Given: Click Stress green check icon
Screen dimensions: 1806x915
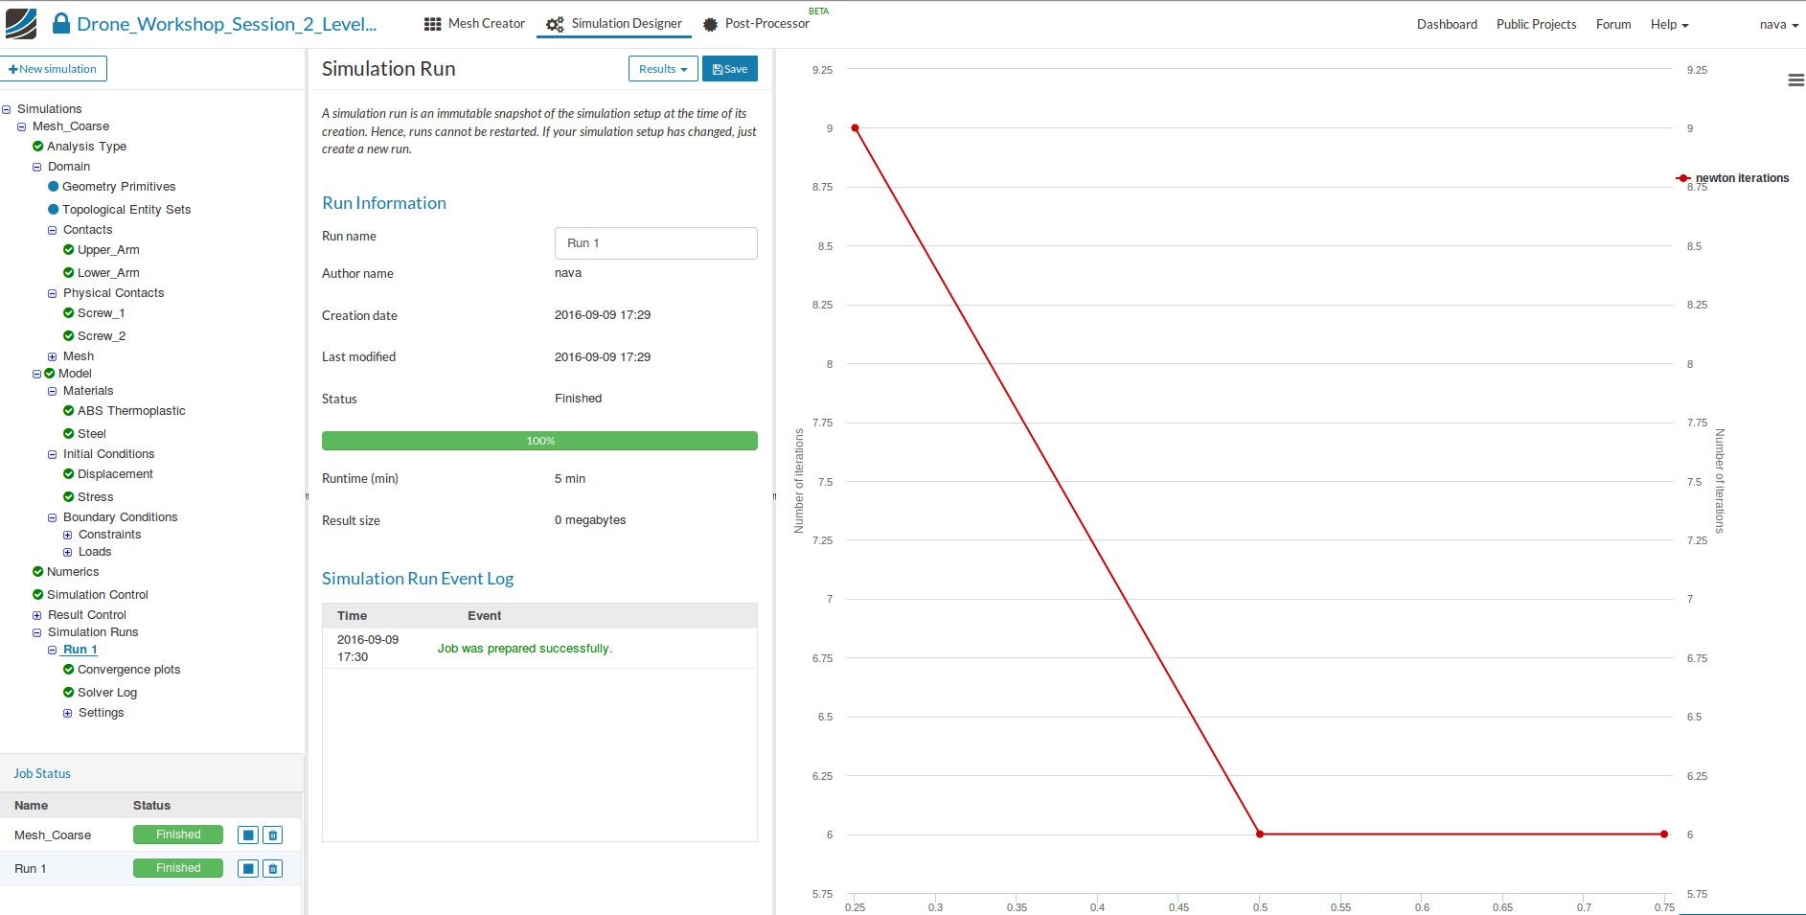Looking at the screenshot, I should pos(69,497).
